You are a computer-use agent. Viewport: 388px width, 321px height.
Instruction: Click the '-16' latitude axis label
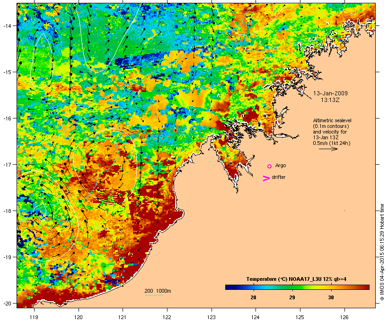(7, 118)
